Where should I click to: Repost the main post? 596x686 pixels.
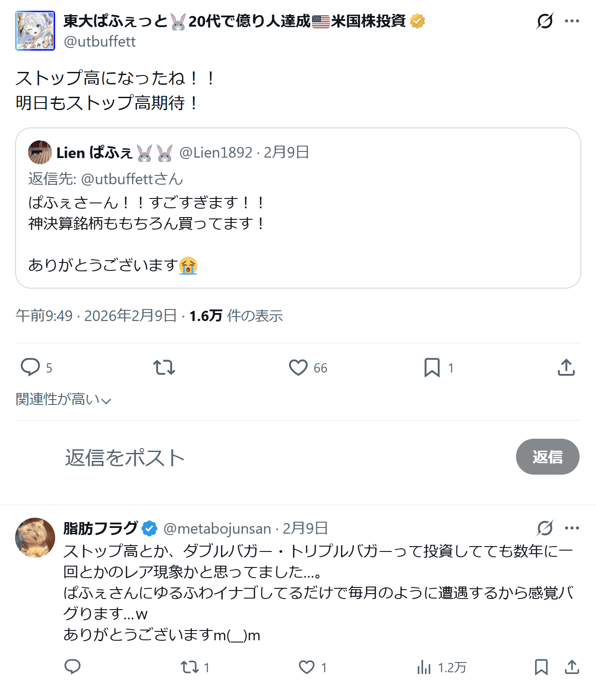point(164,368)
